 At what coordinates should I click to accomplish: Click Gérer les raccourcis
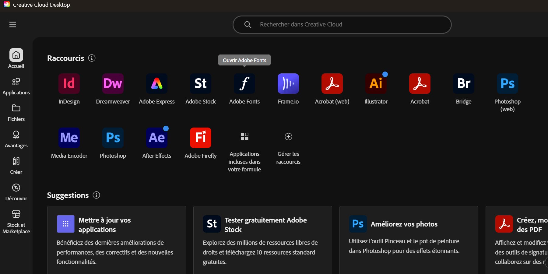pyautogui.click(x=288, y=149)
